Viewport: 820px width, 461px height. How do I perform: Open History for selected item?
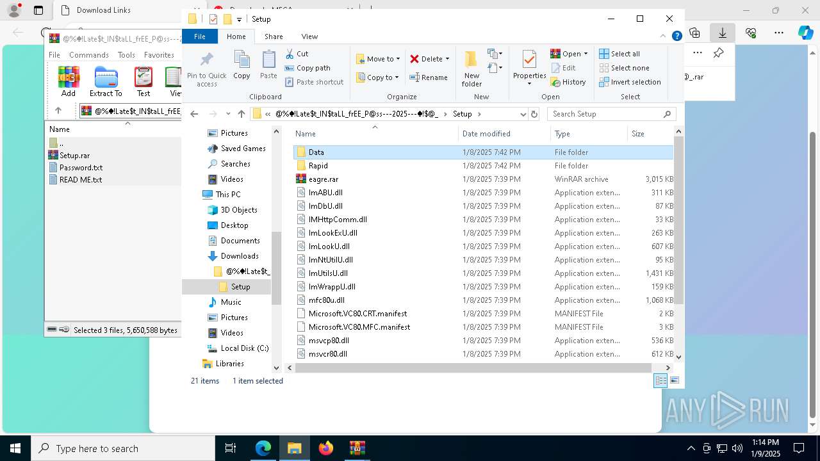point(568,82)
